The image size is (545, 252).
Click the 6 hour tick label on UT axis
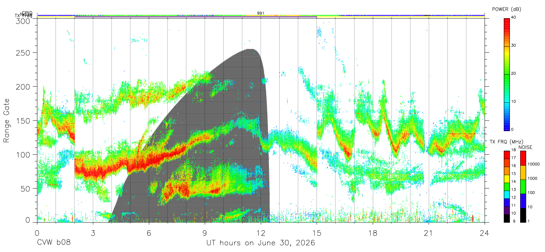pyautogui.click(x=149, y=233)
